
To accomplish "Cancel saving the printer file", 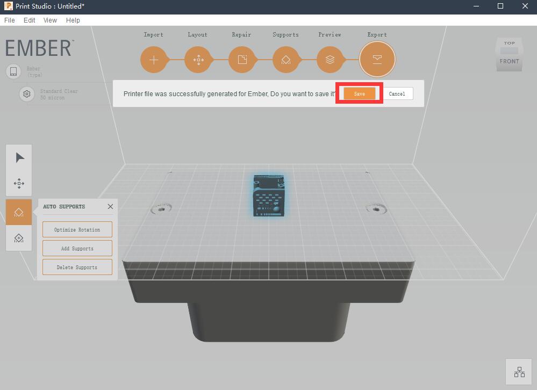I will click(x=397, y=93).
